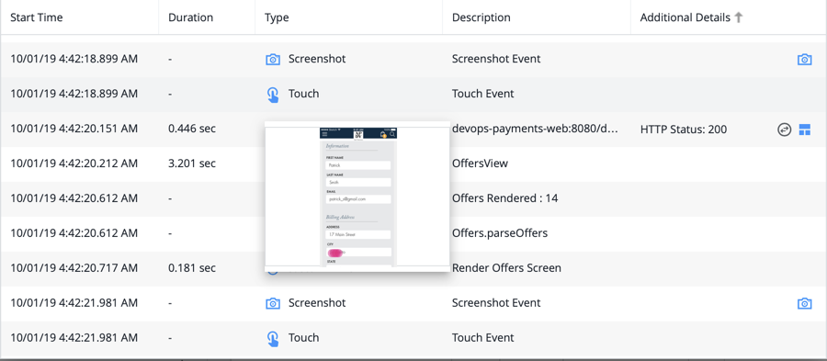Click 3.201 sec duration value
827x361 pixels.
click(192, 164)
